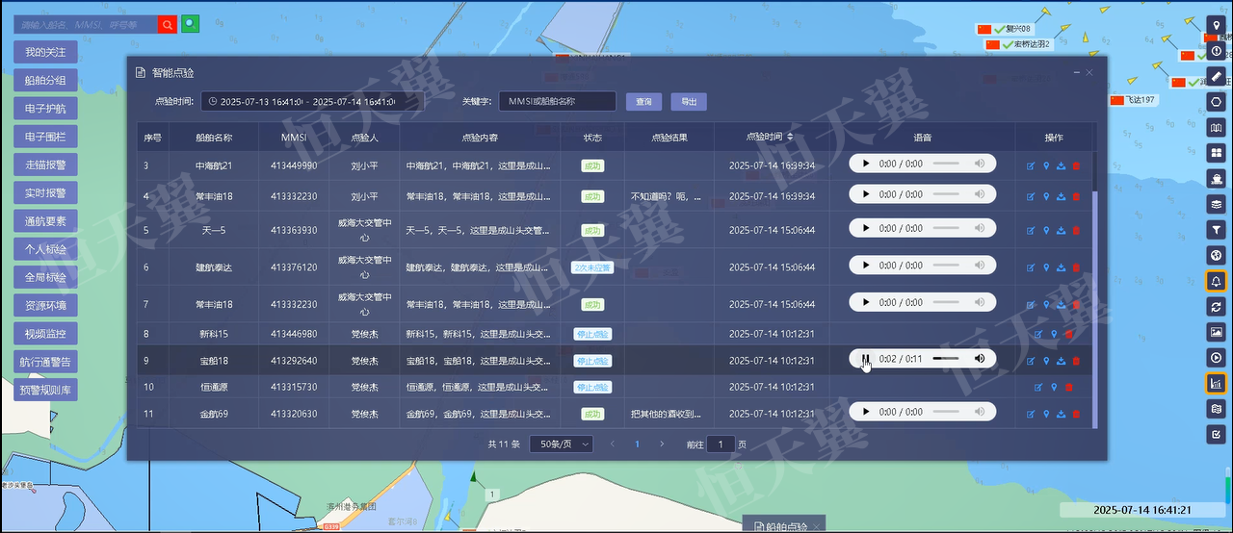The height and width of the screenshot is (533, 1233).
Task: Open the bell notification tool
Action: point(1217,281)
